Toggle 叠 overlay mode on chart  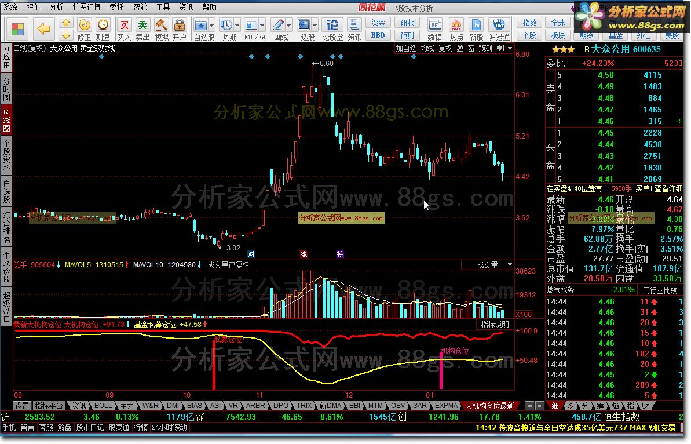pyautogui.click(x=460, y=48)
